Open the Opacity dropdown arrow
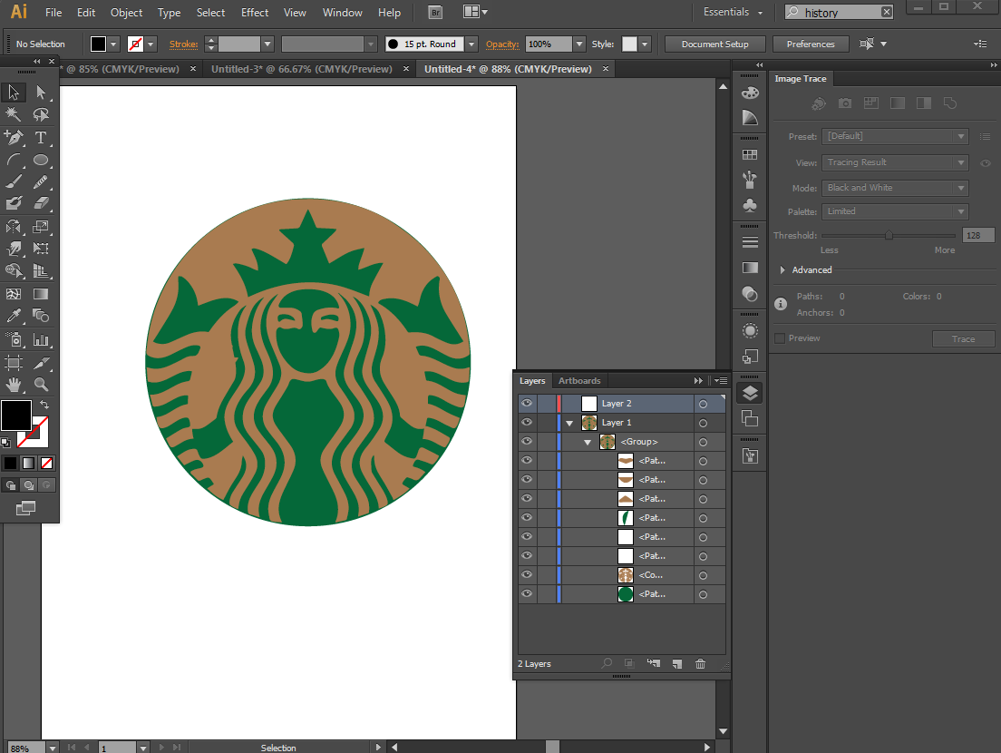Viewport: 1001px width, 753px height. pyautogui.click(x=579, y=44)
